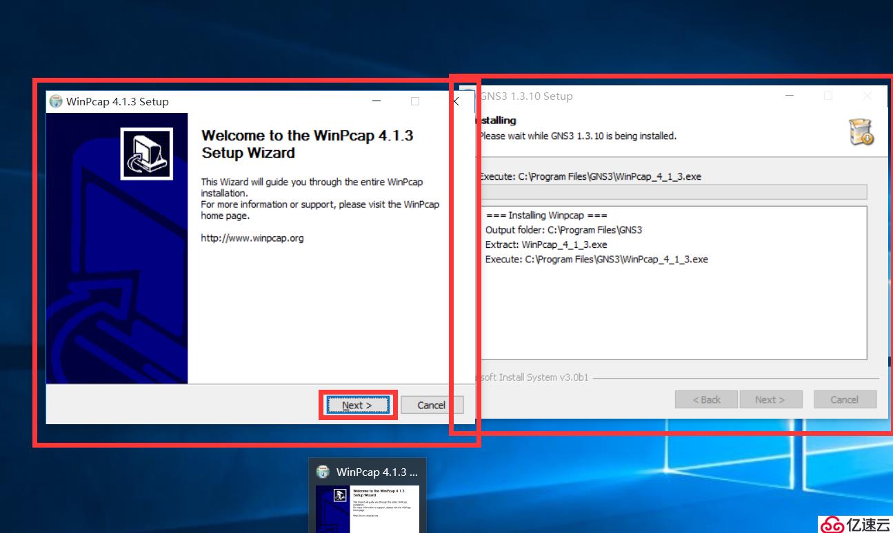Select '=== Installing Winpcap ===' log line
Image resolution: width=893 pixels, height=533 pixels.
(546, 215)
